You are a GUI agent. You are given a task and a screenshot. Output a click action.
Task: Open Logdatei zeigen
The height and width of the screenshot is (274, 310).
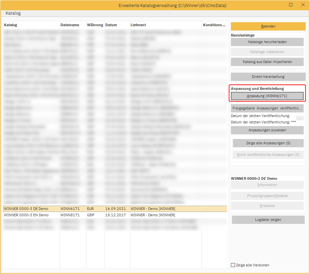[x=268, y=220]
